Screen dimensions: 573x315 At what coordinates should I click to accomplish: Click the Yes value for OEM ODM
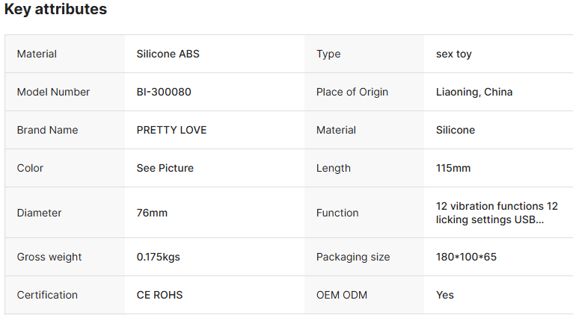tap(445, 295)
